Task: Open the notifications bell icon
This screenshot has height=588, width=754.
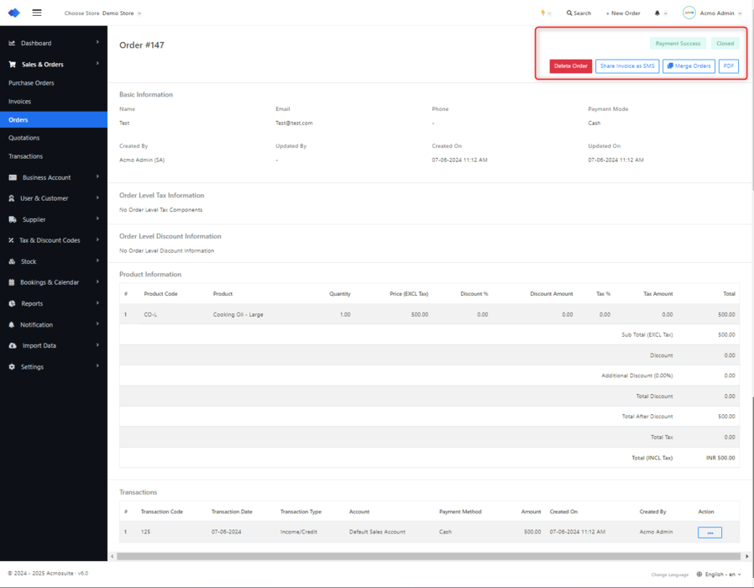Action: pyautogui.click(x=657, y=13)
